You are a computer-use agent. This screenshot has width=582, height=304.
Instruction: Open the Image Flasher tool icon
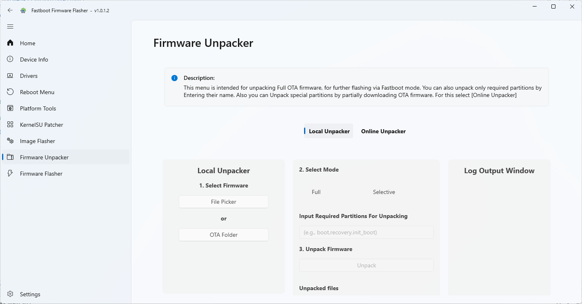(10, 141)
